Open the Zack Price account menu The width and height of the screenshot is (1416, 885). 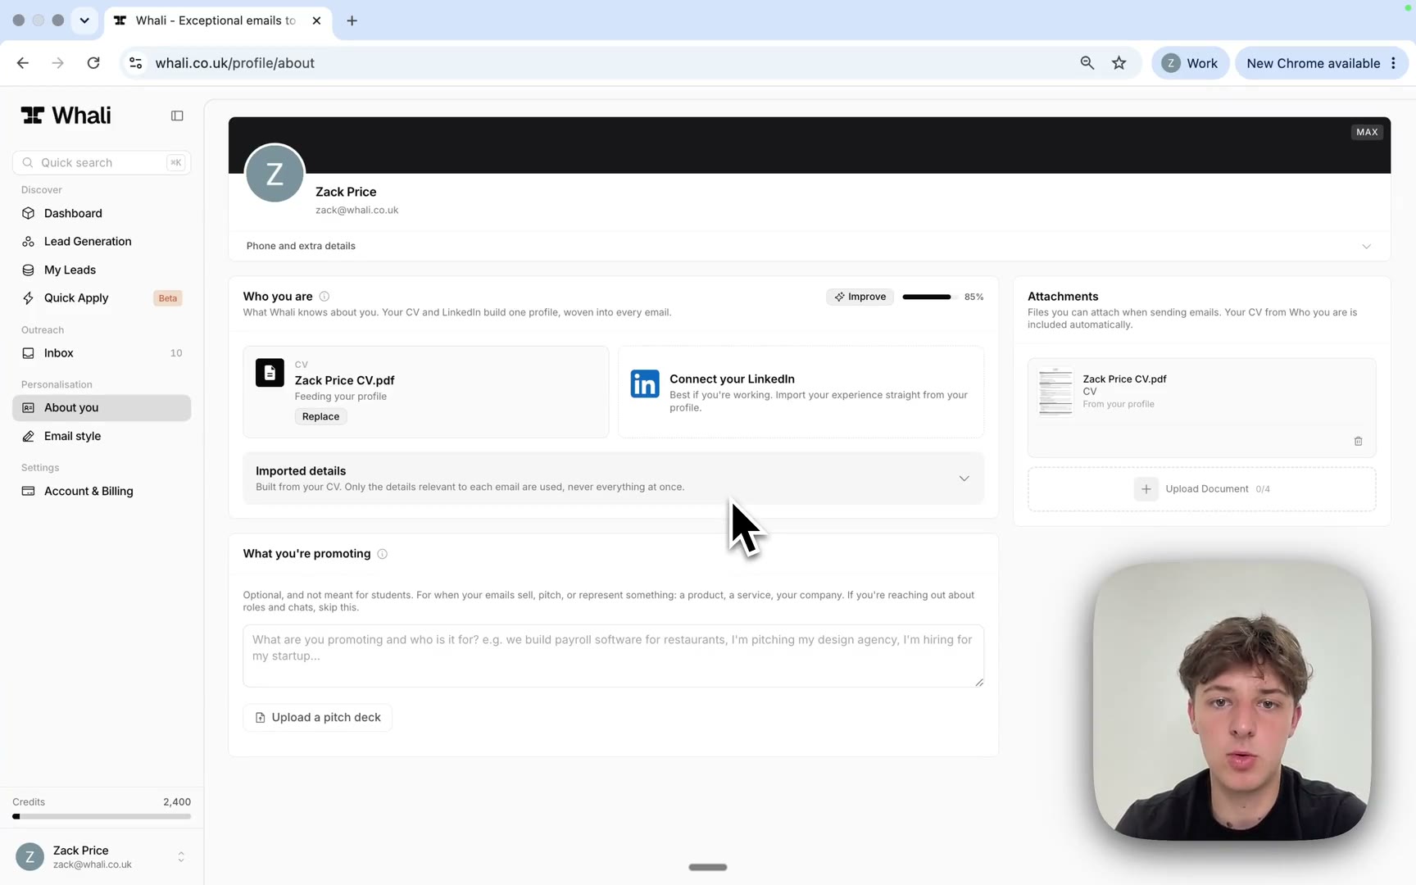pyautogui.click(x=102, y=857)
